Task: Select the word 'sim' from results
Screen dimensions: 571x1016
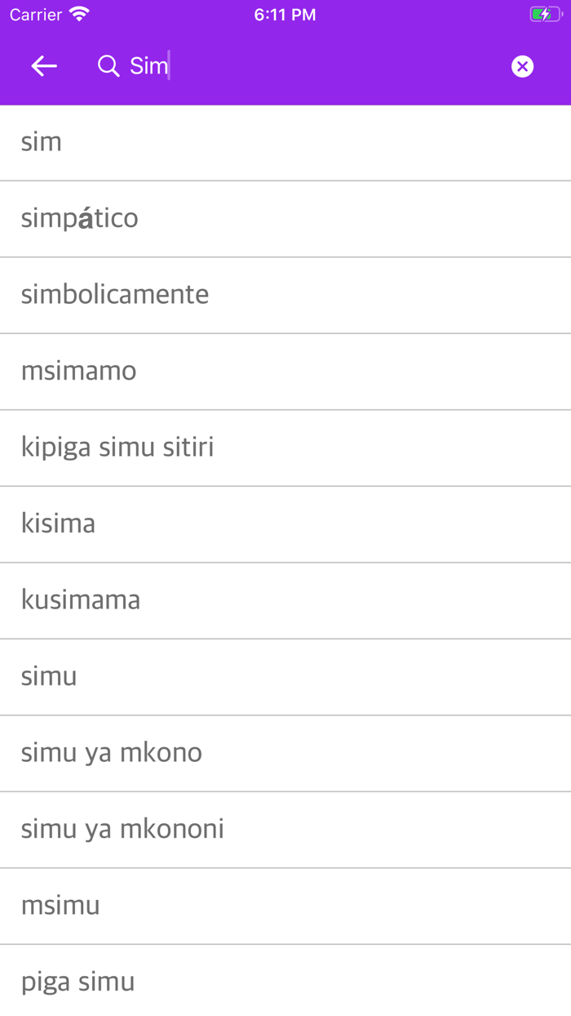Action: (x=285, y=141)
